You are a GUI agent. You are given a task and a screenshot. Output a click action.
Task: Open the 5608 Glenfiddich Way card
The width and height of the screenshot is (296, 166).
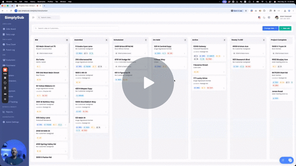click(91, 107)
